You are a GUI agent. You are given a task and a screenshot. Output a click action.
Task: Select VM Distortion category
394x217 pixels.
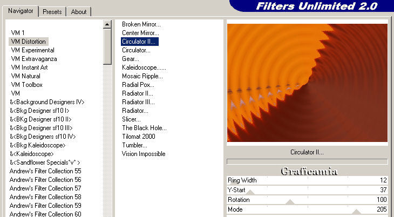(x=29, y=42)
